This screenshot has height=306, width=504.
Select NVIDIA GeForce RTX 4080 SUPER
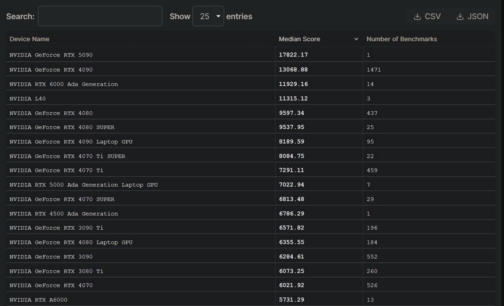click(62, 127)
